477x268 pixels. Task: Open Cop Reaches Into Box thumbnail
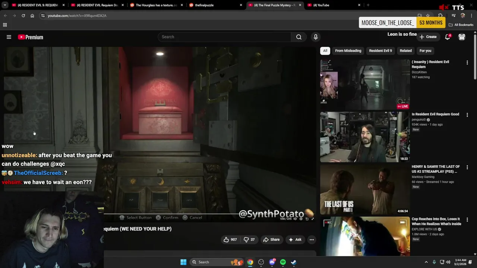pyautogui.click(x=365, y=236)
